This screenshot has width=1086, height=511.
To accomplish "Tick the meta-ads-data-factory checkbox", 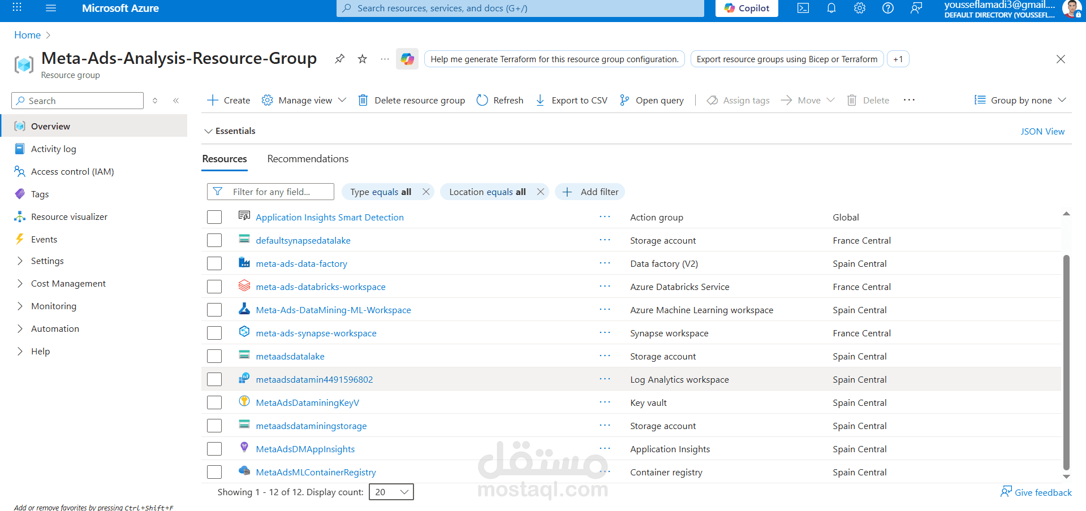I will click(214, 263).
